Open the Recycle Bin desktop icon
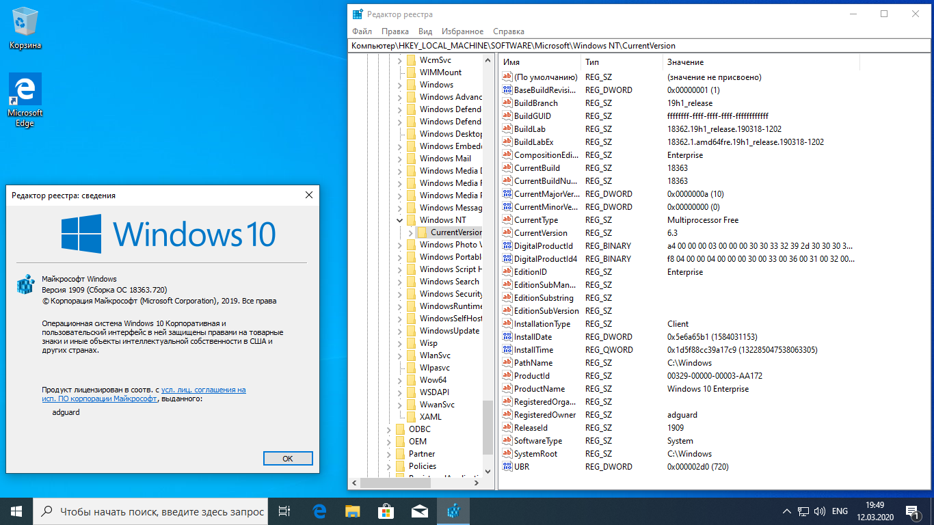Image resolution: width=934 pixels, height=525 pixels. pyautogui.click(x=25, y=27)
